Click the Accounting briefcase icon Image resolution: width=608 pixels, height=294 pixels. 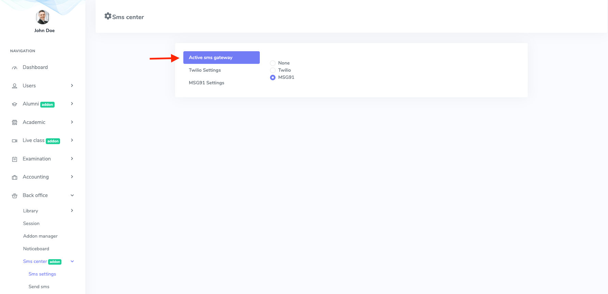14,177
